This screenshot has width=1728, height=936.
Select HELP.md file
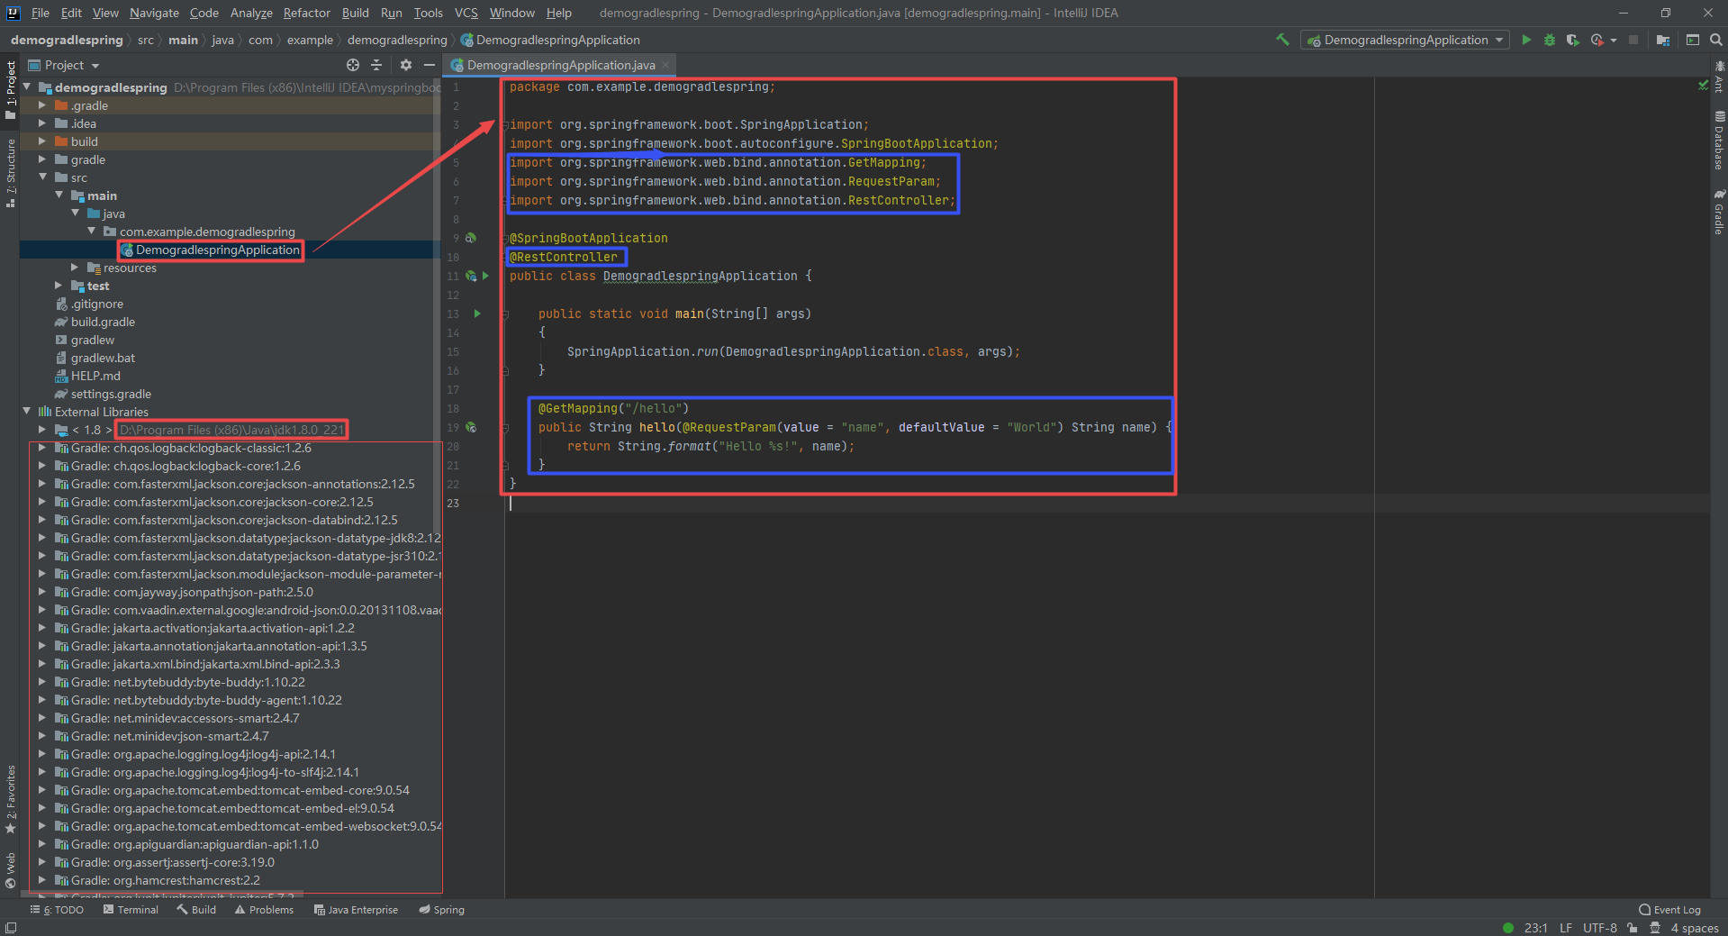[x=95, y=376]
